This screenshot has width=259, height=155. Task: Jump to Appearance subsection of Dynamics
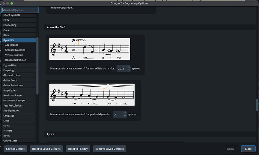pos(12,45)
